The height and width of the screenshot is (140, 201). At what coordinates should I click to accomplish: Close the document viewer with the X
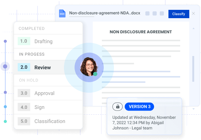point(193,14)
